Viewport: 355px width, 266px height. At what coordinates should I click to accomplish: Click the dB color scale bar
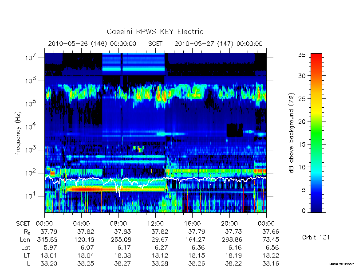click(316, 133)
